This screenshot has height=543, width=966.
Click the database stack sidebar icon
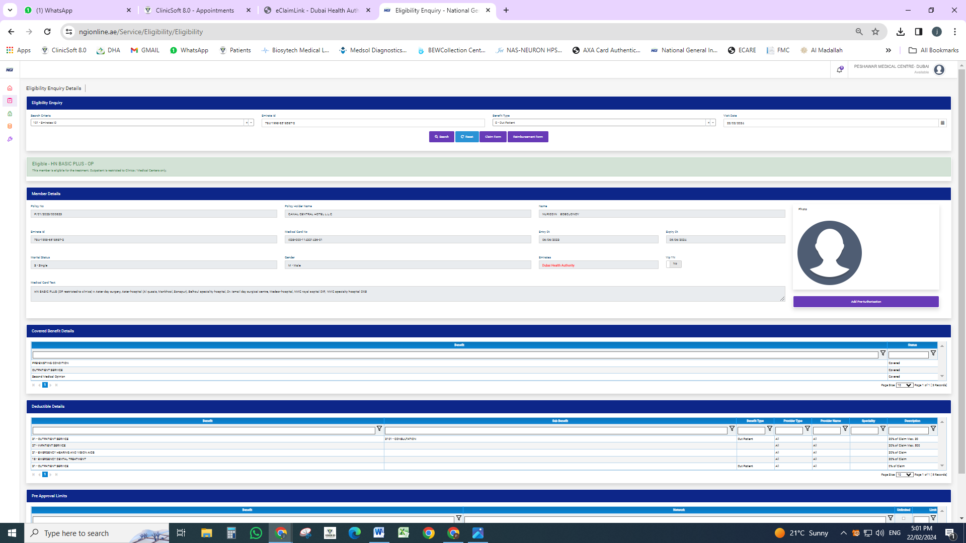[x=10, y=126]
